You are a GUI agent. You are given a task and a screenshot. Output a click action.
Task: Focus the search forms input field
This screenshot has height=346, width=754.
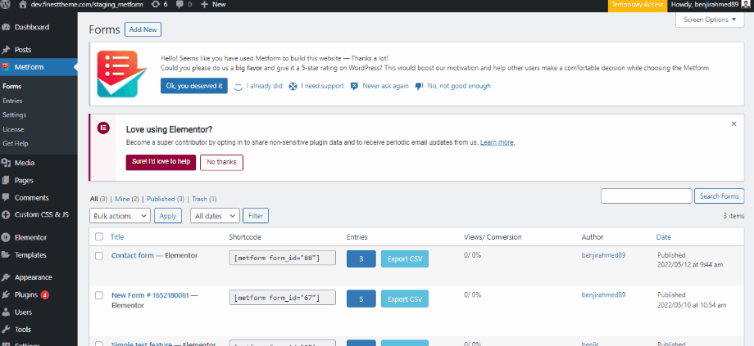coord(647,196)
